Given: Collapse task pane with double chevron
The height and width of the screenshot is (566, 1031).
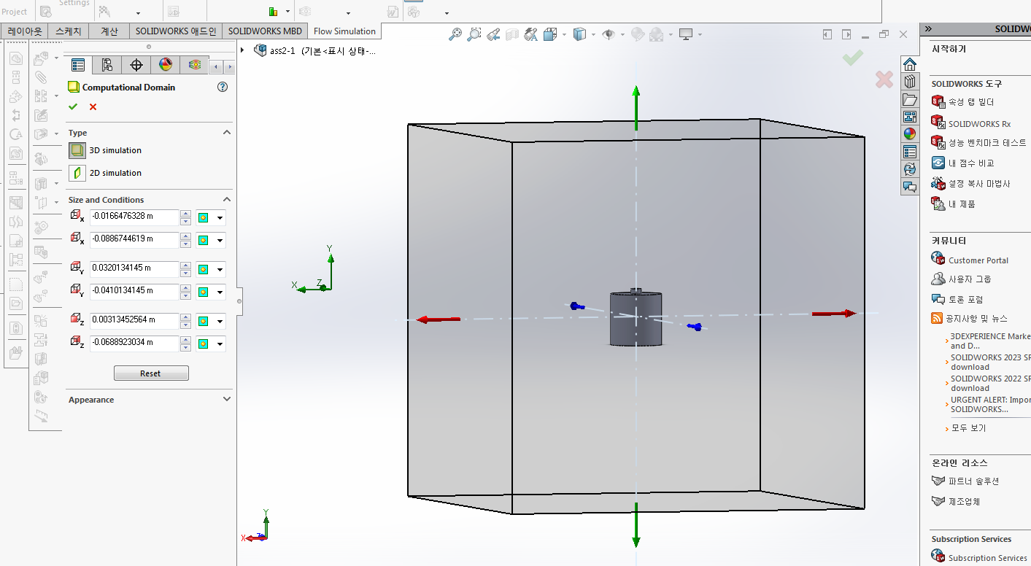Looking at the screenshot, I should pos(927,29).
